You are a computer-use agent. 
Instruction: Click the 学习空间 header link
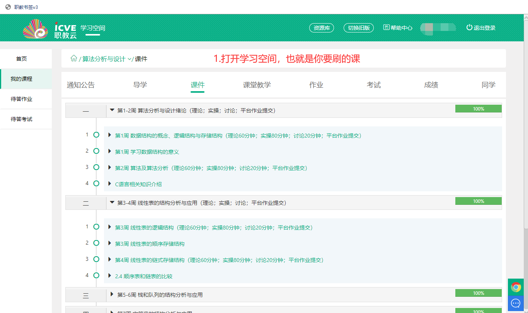point(93,28)
